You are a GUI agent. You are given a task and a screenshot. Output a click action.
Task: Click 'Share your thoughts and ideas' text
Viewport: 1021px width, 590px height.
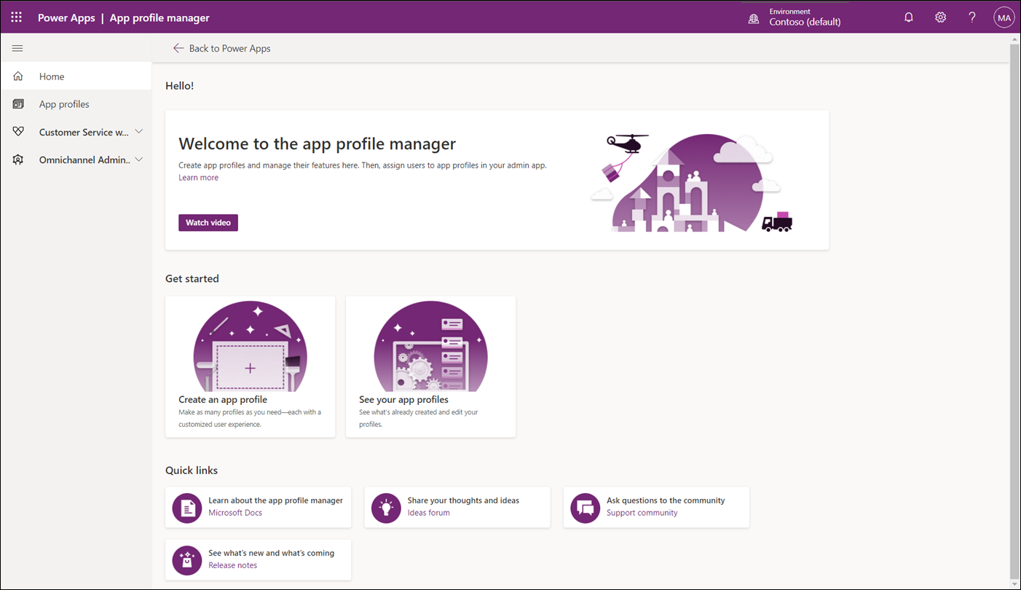[x=463, y=500]
